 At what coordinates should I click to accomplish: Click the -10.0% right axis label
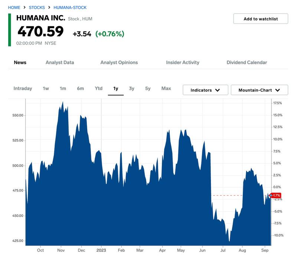pos(278,235)
